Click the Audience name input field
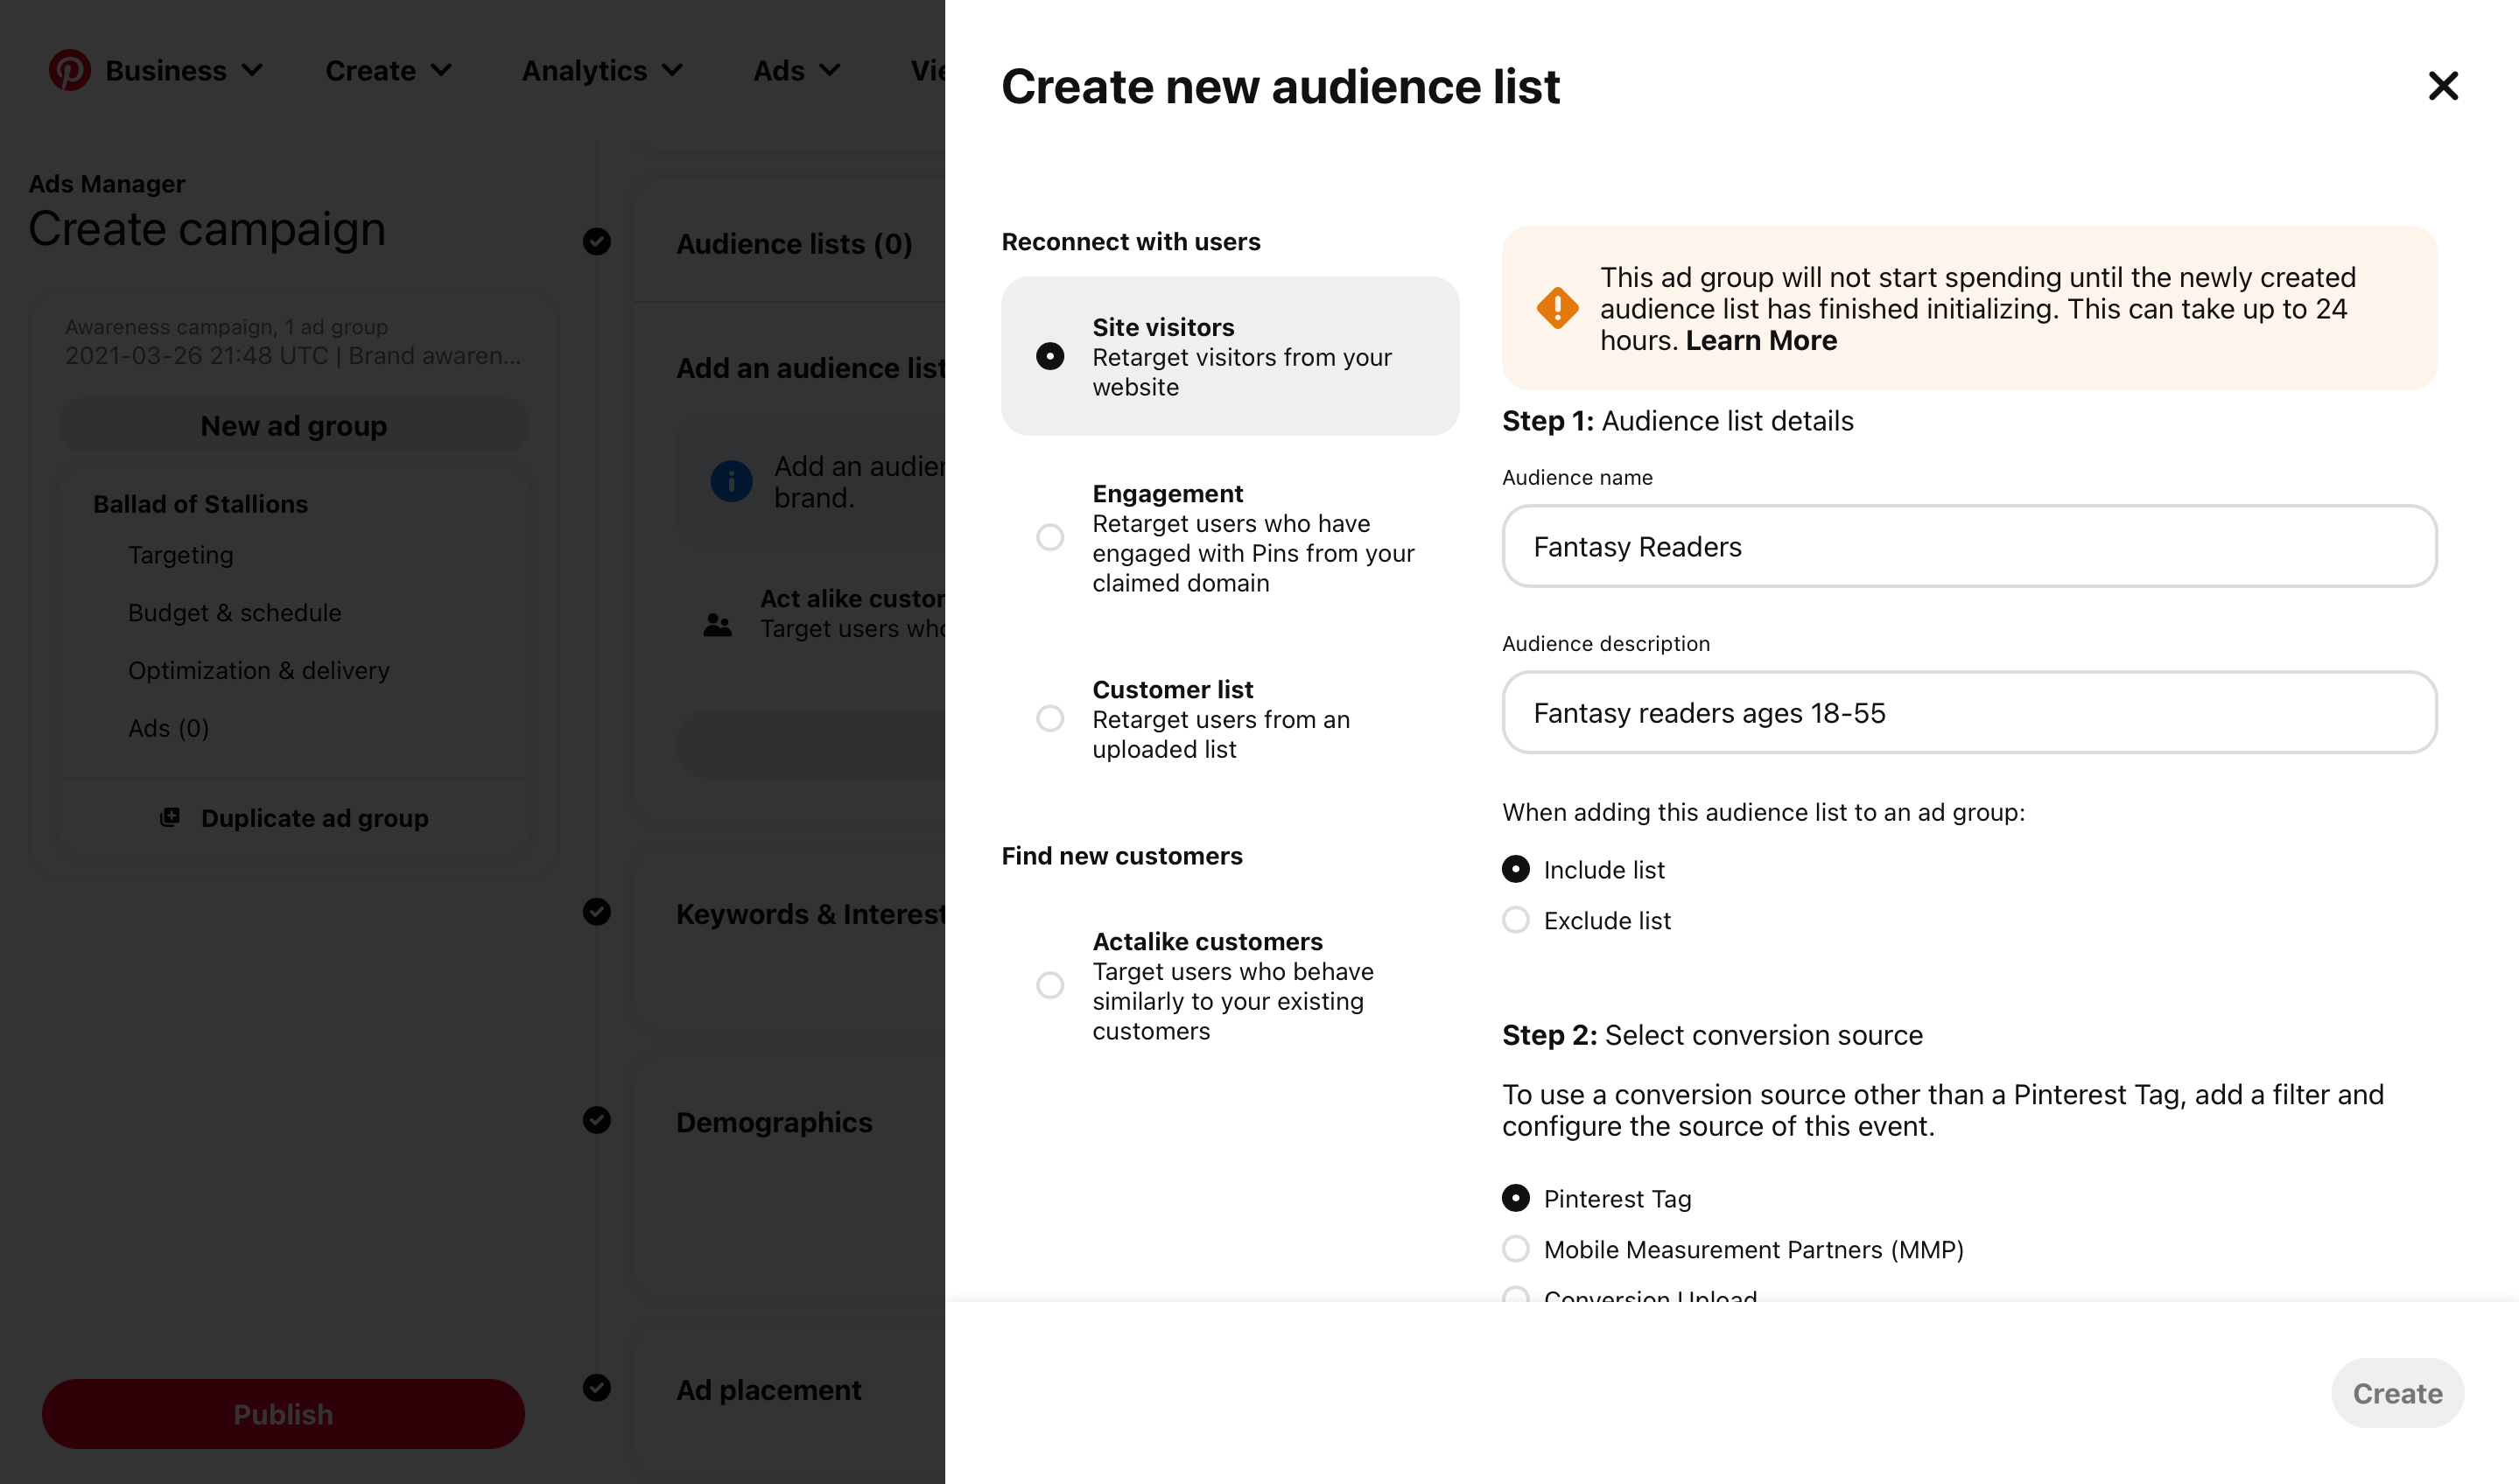 tap(1968, 546)
